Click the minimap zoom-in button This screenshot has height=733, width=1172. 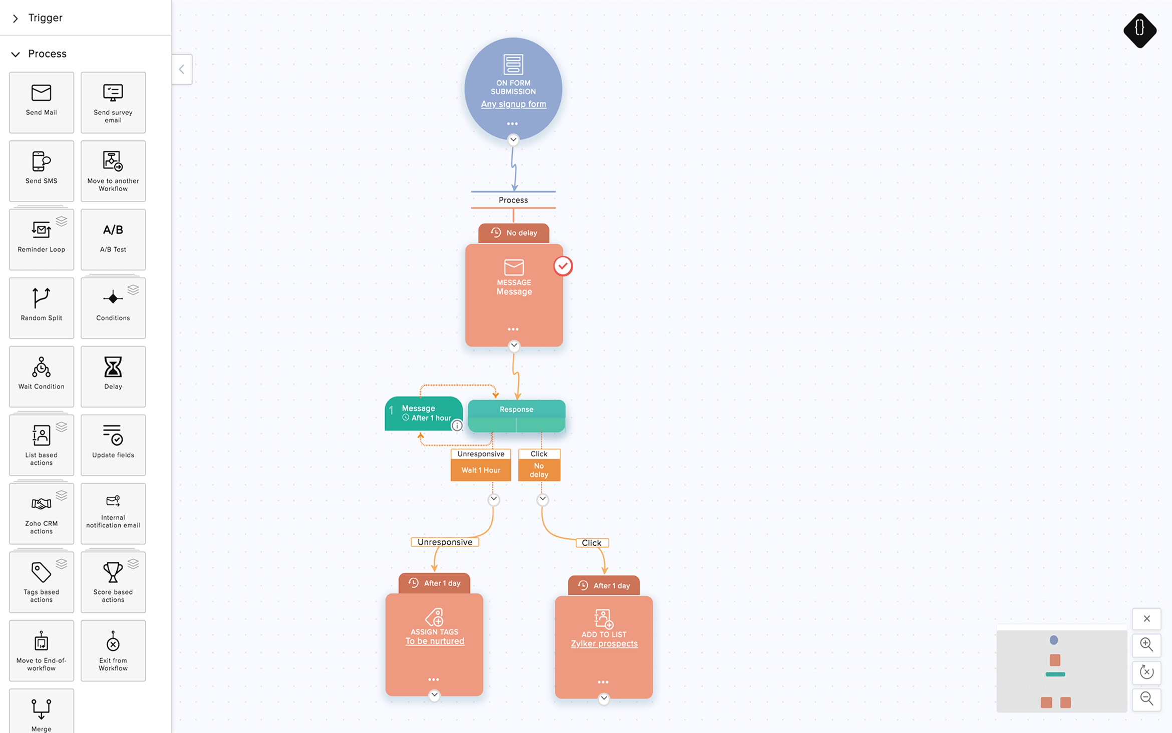(x=1146, y=645)
